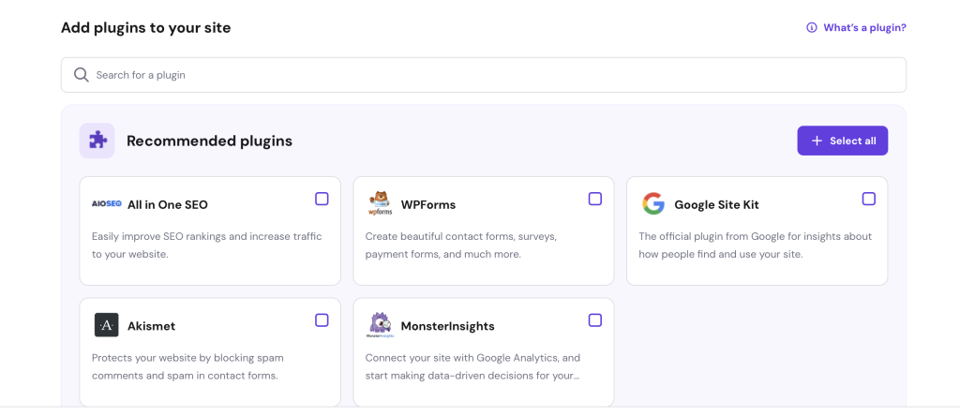960x416 pixels.
Task: Select the Akismet plugin checkbox
Action: [x=322, y=320]
